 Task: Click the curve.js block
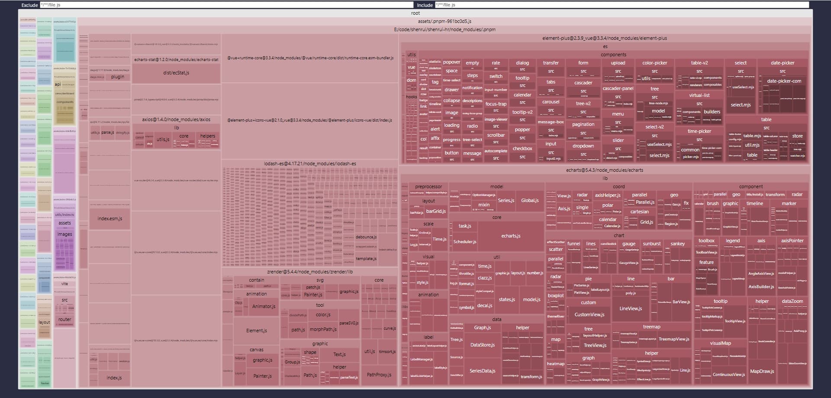point(390,328)
